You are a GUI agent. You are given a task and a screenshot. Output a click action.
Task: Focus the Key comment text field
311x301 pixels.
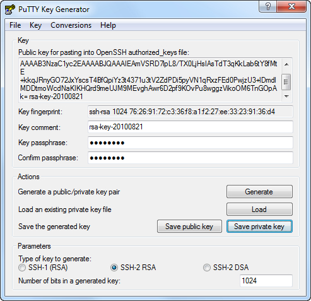pos(191,127)
